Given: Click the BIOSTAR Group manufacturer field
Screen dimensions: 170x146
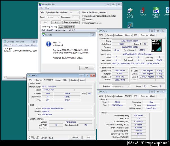Looking at the screenshot, I should [67, 87].
